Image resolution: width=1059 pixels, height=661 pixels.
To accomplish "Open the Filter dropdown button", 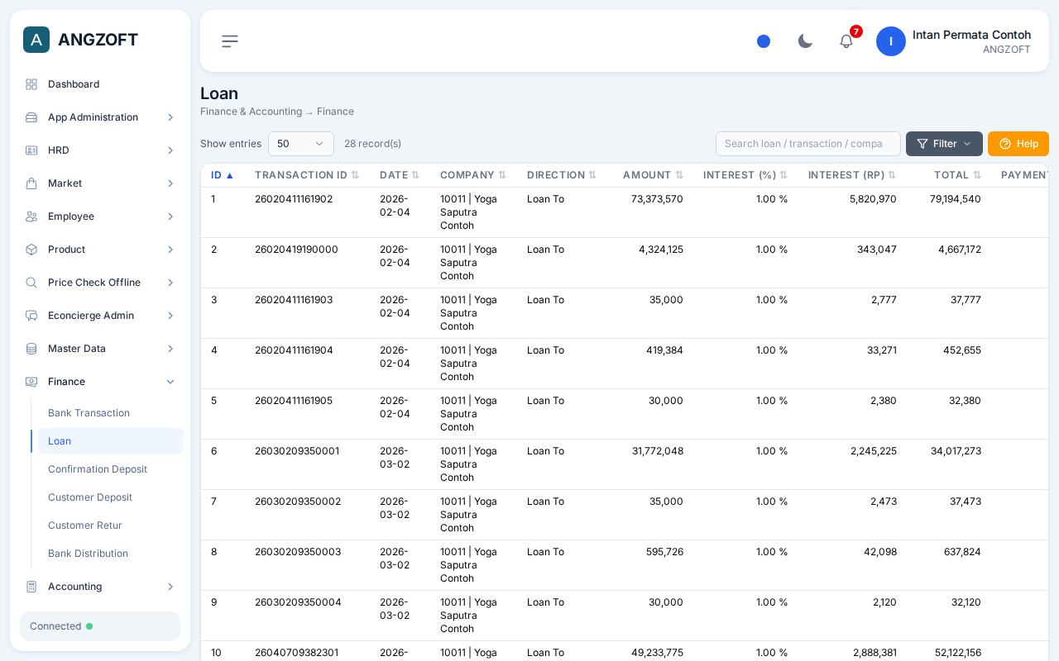I will (x=944, y=144).
